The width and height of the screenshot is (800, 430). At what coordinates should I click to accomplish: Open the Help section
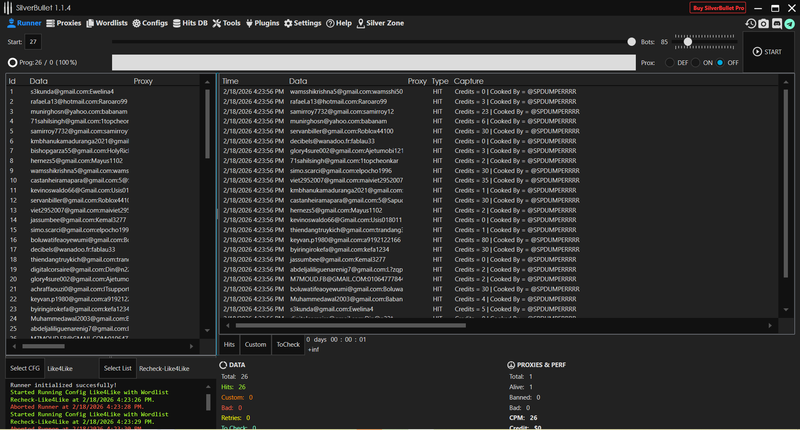point(339,23)
